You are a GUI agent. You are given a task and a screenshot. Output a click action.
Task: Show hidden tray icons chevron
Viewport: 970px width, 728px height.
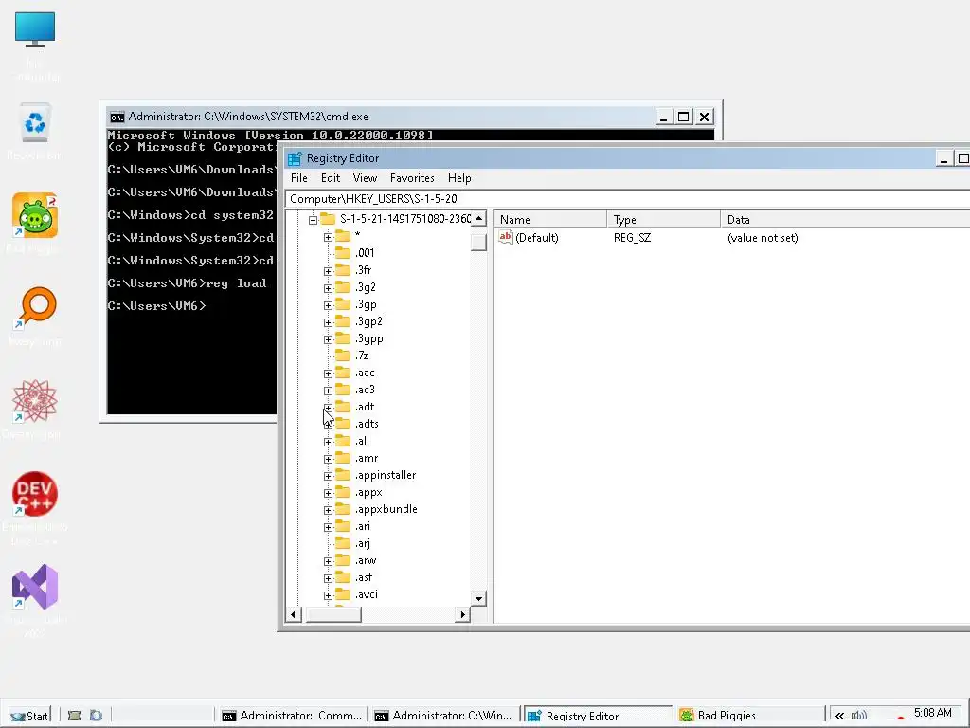[839, 715]
